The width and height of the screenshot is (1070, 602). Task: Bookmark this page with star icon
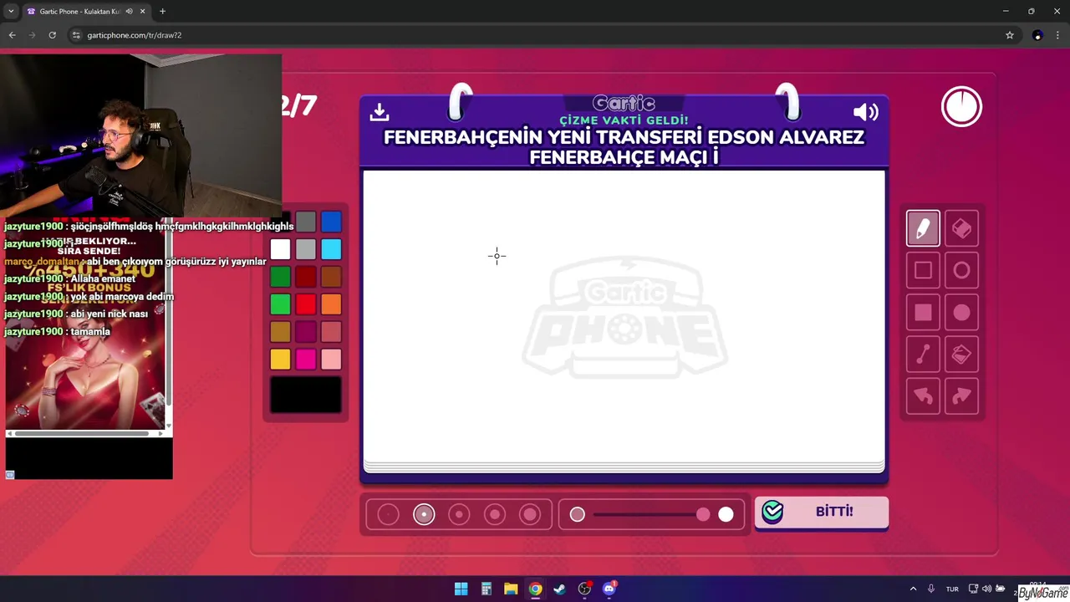1010,35
